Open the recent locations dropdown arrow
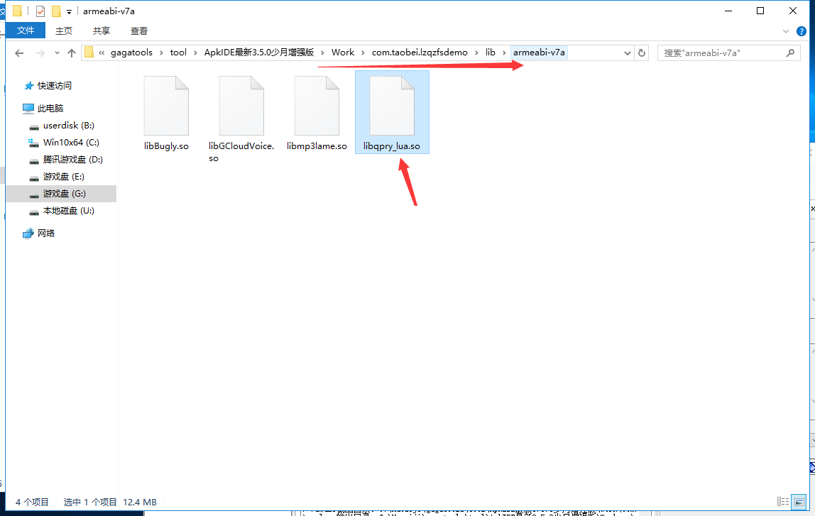The height and width of the screenshot is (516, 815). 57,53
